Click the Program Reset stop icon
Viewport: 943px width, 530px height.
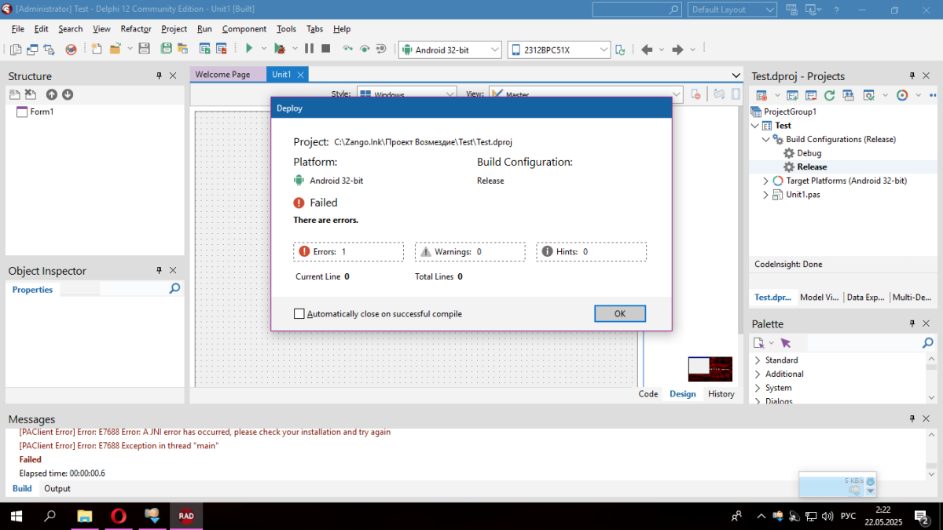pos(326,49)
